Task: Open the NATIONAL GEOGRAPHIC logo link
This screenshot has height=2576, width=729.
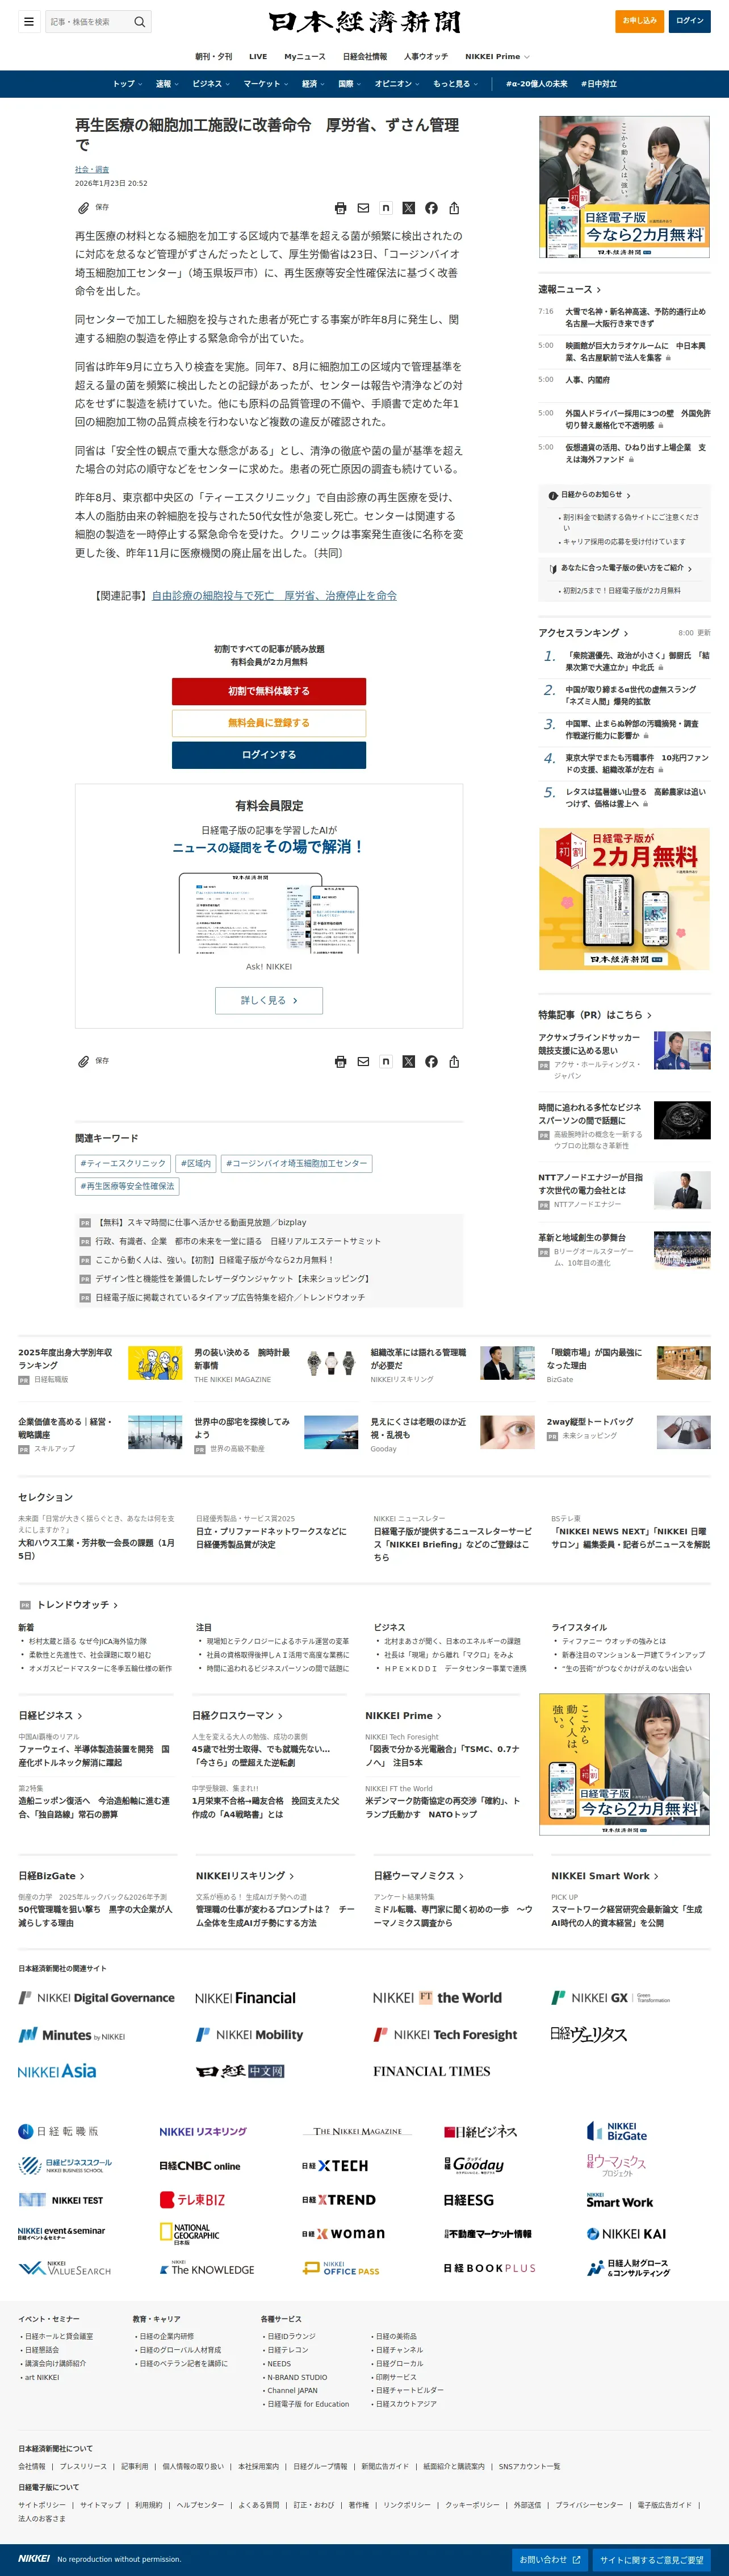Action: tap(188, 2233)
